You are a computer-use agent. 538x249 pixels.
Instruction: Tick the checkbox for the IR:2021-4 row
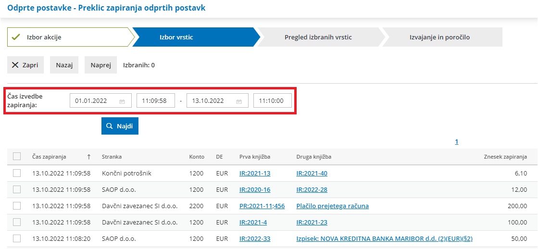(17, 222)
